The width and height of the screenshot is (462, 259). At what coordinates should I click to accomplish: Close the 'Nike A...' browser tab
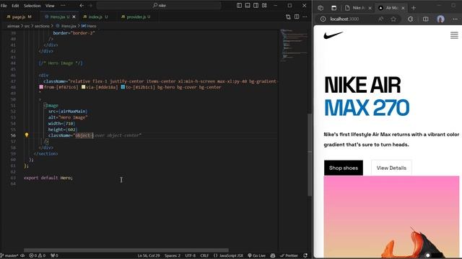[370, 8]
